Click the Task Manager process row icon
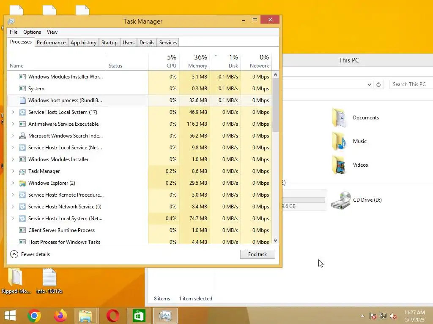Viewport: 433px width, 324px height. 22,171
